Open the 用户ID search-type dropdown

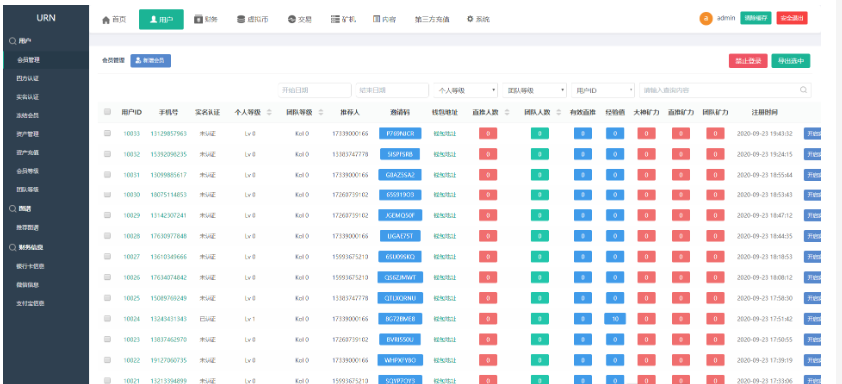(603, 90)
